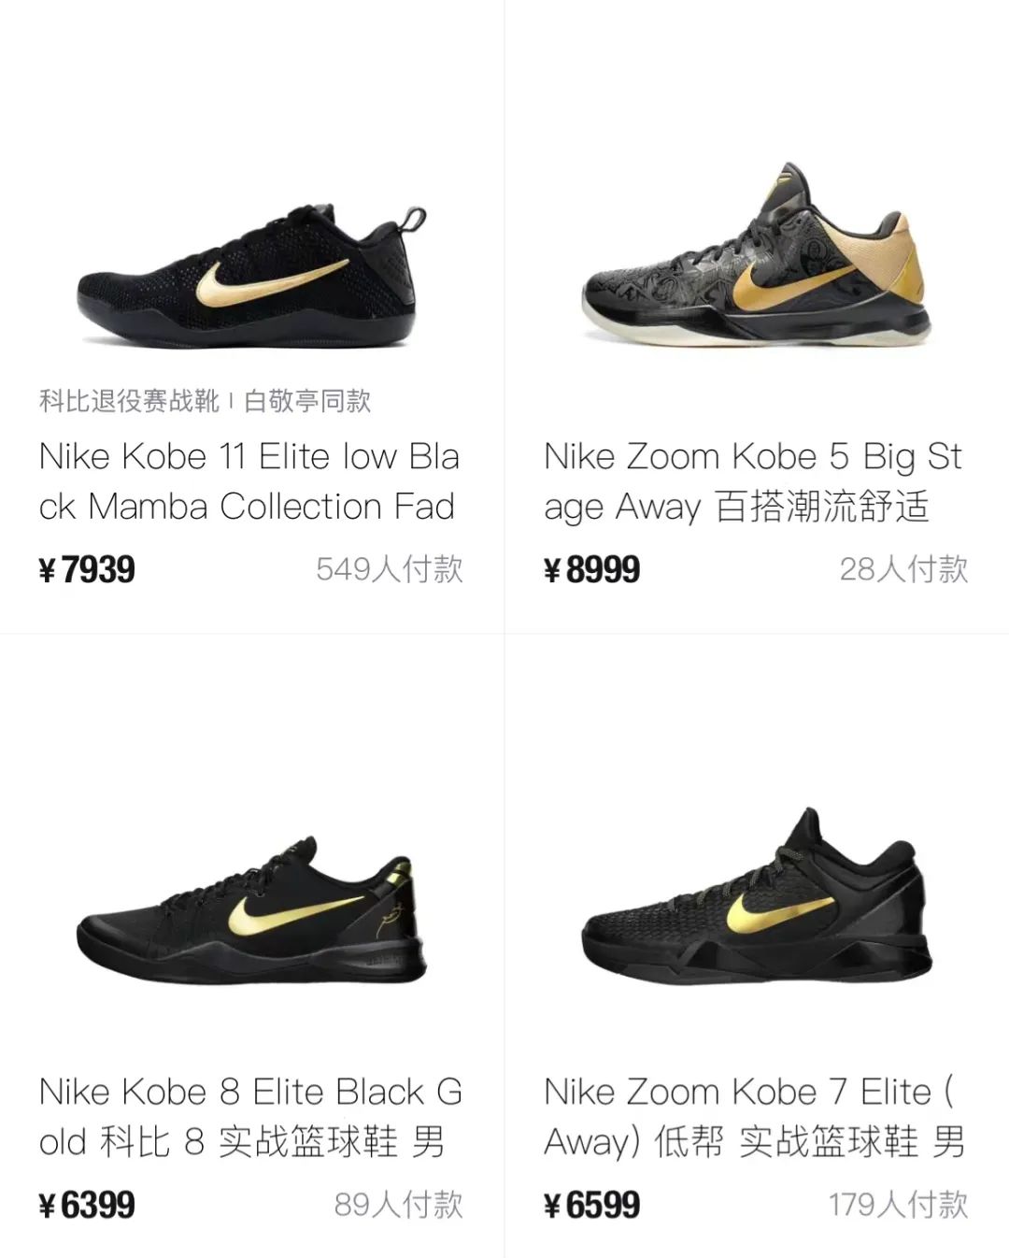The image size is (1009, 1258).
Task: Click the Nike Zoom Kobe 5 Big Stage title
Action: point(753,481)
